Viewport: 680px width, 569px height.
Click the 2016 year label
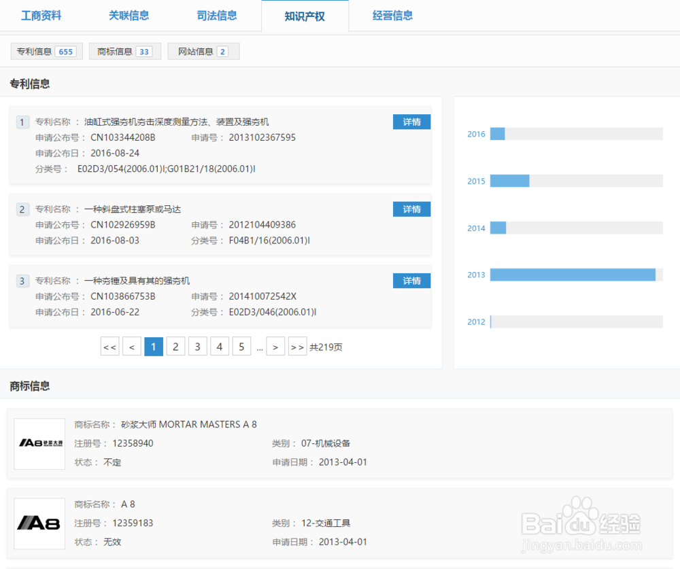[476, 134]
